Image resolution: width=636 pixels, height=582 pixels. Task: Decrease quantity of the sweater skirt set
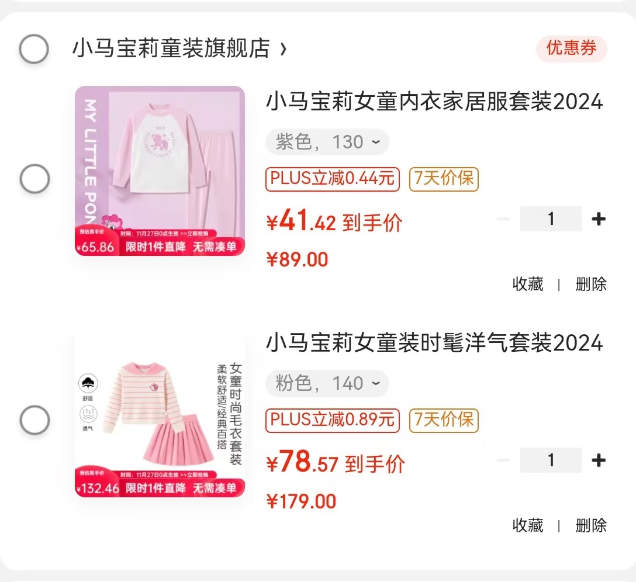pyautogui.click(x=504, y=460)
